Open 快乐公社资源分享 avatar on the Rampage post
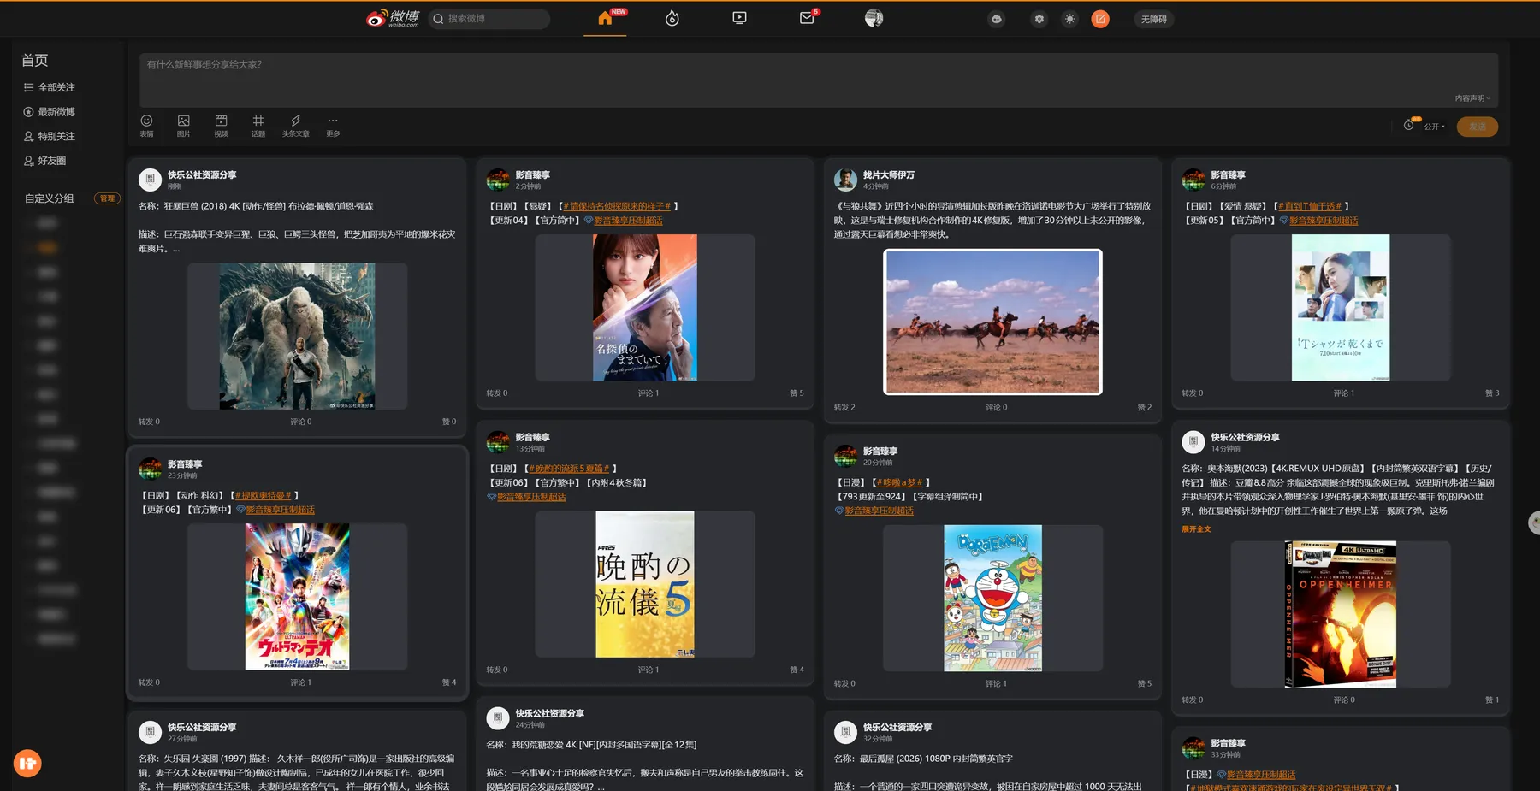The image size is (1540, 791). click(x=150, y=179)
